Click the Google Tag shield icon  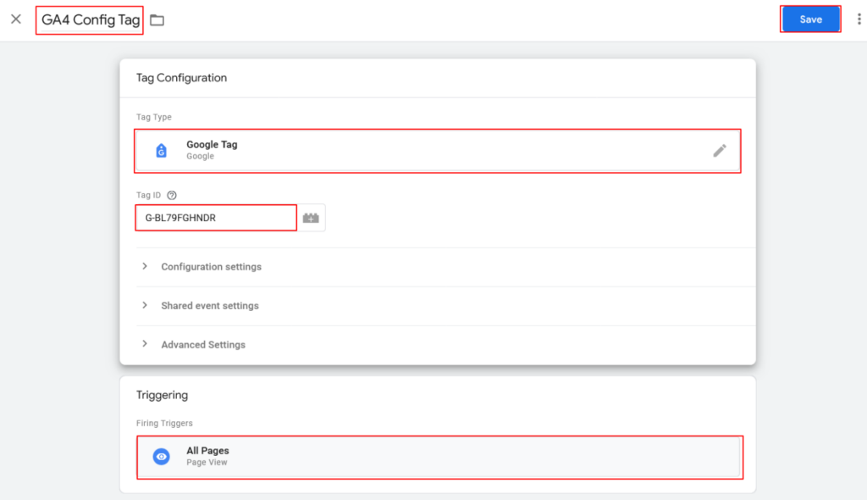click(161, 151)
